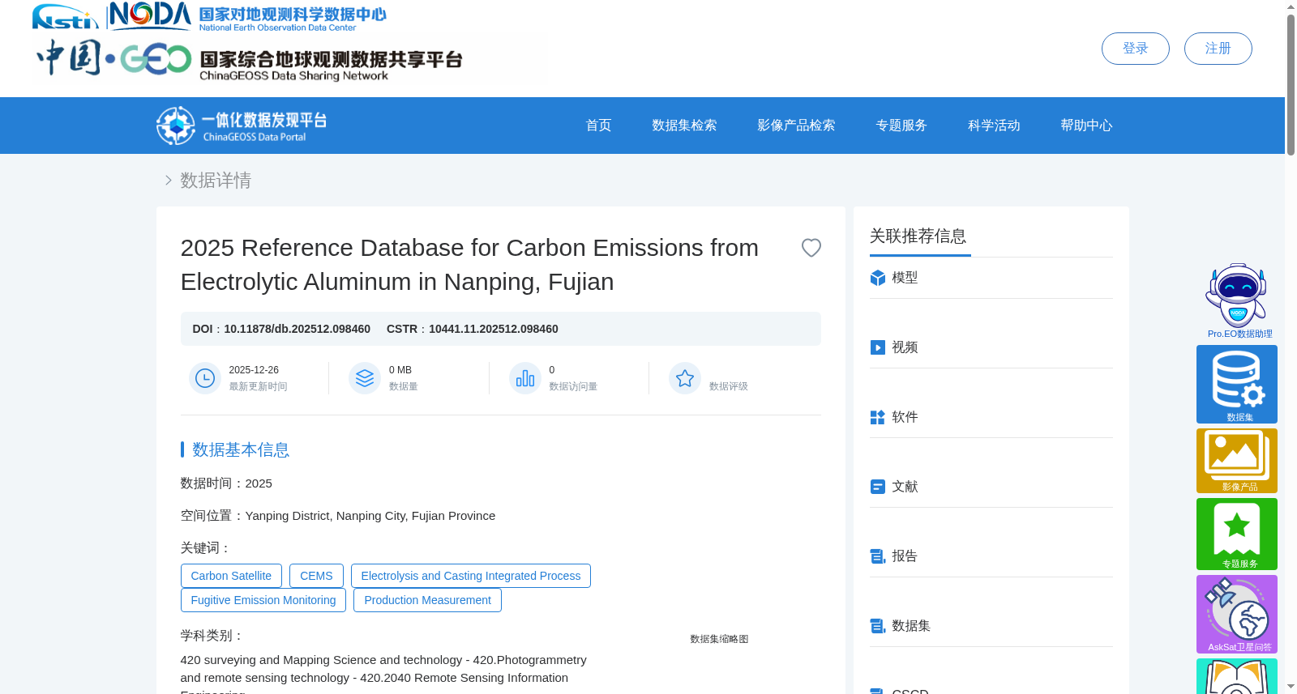Click the star data rating icon
This screenshot has width=1297, height=694.
(685, 378)
